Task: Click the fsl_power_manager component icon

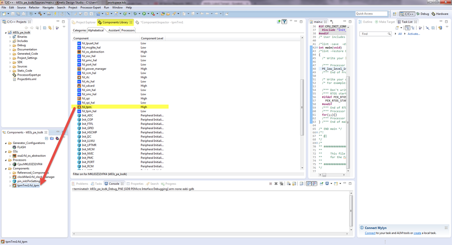Action: pyautogui.click(x=79, y=69)
